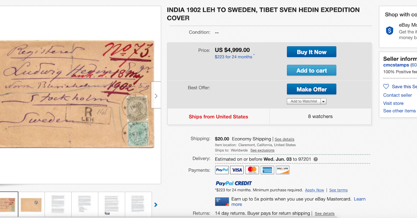
Task: Click the next image chevron on the photo
Action: pyautogui.click(x=156, y=95)
